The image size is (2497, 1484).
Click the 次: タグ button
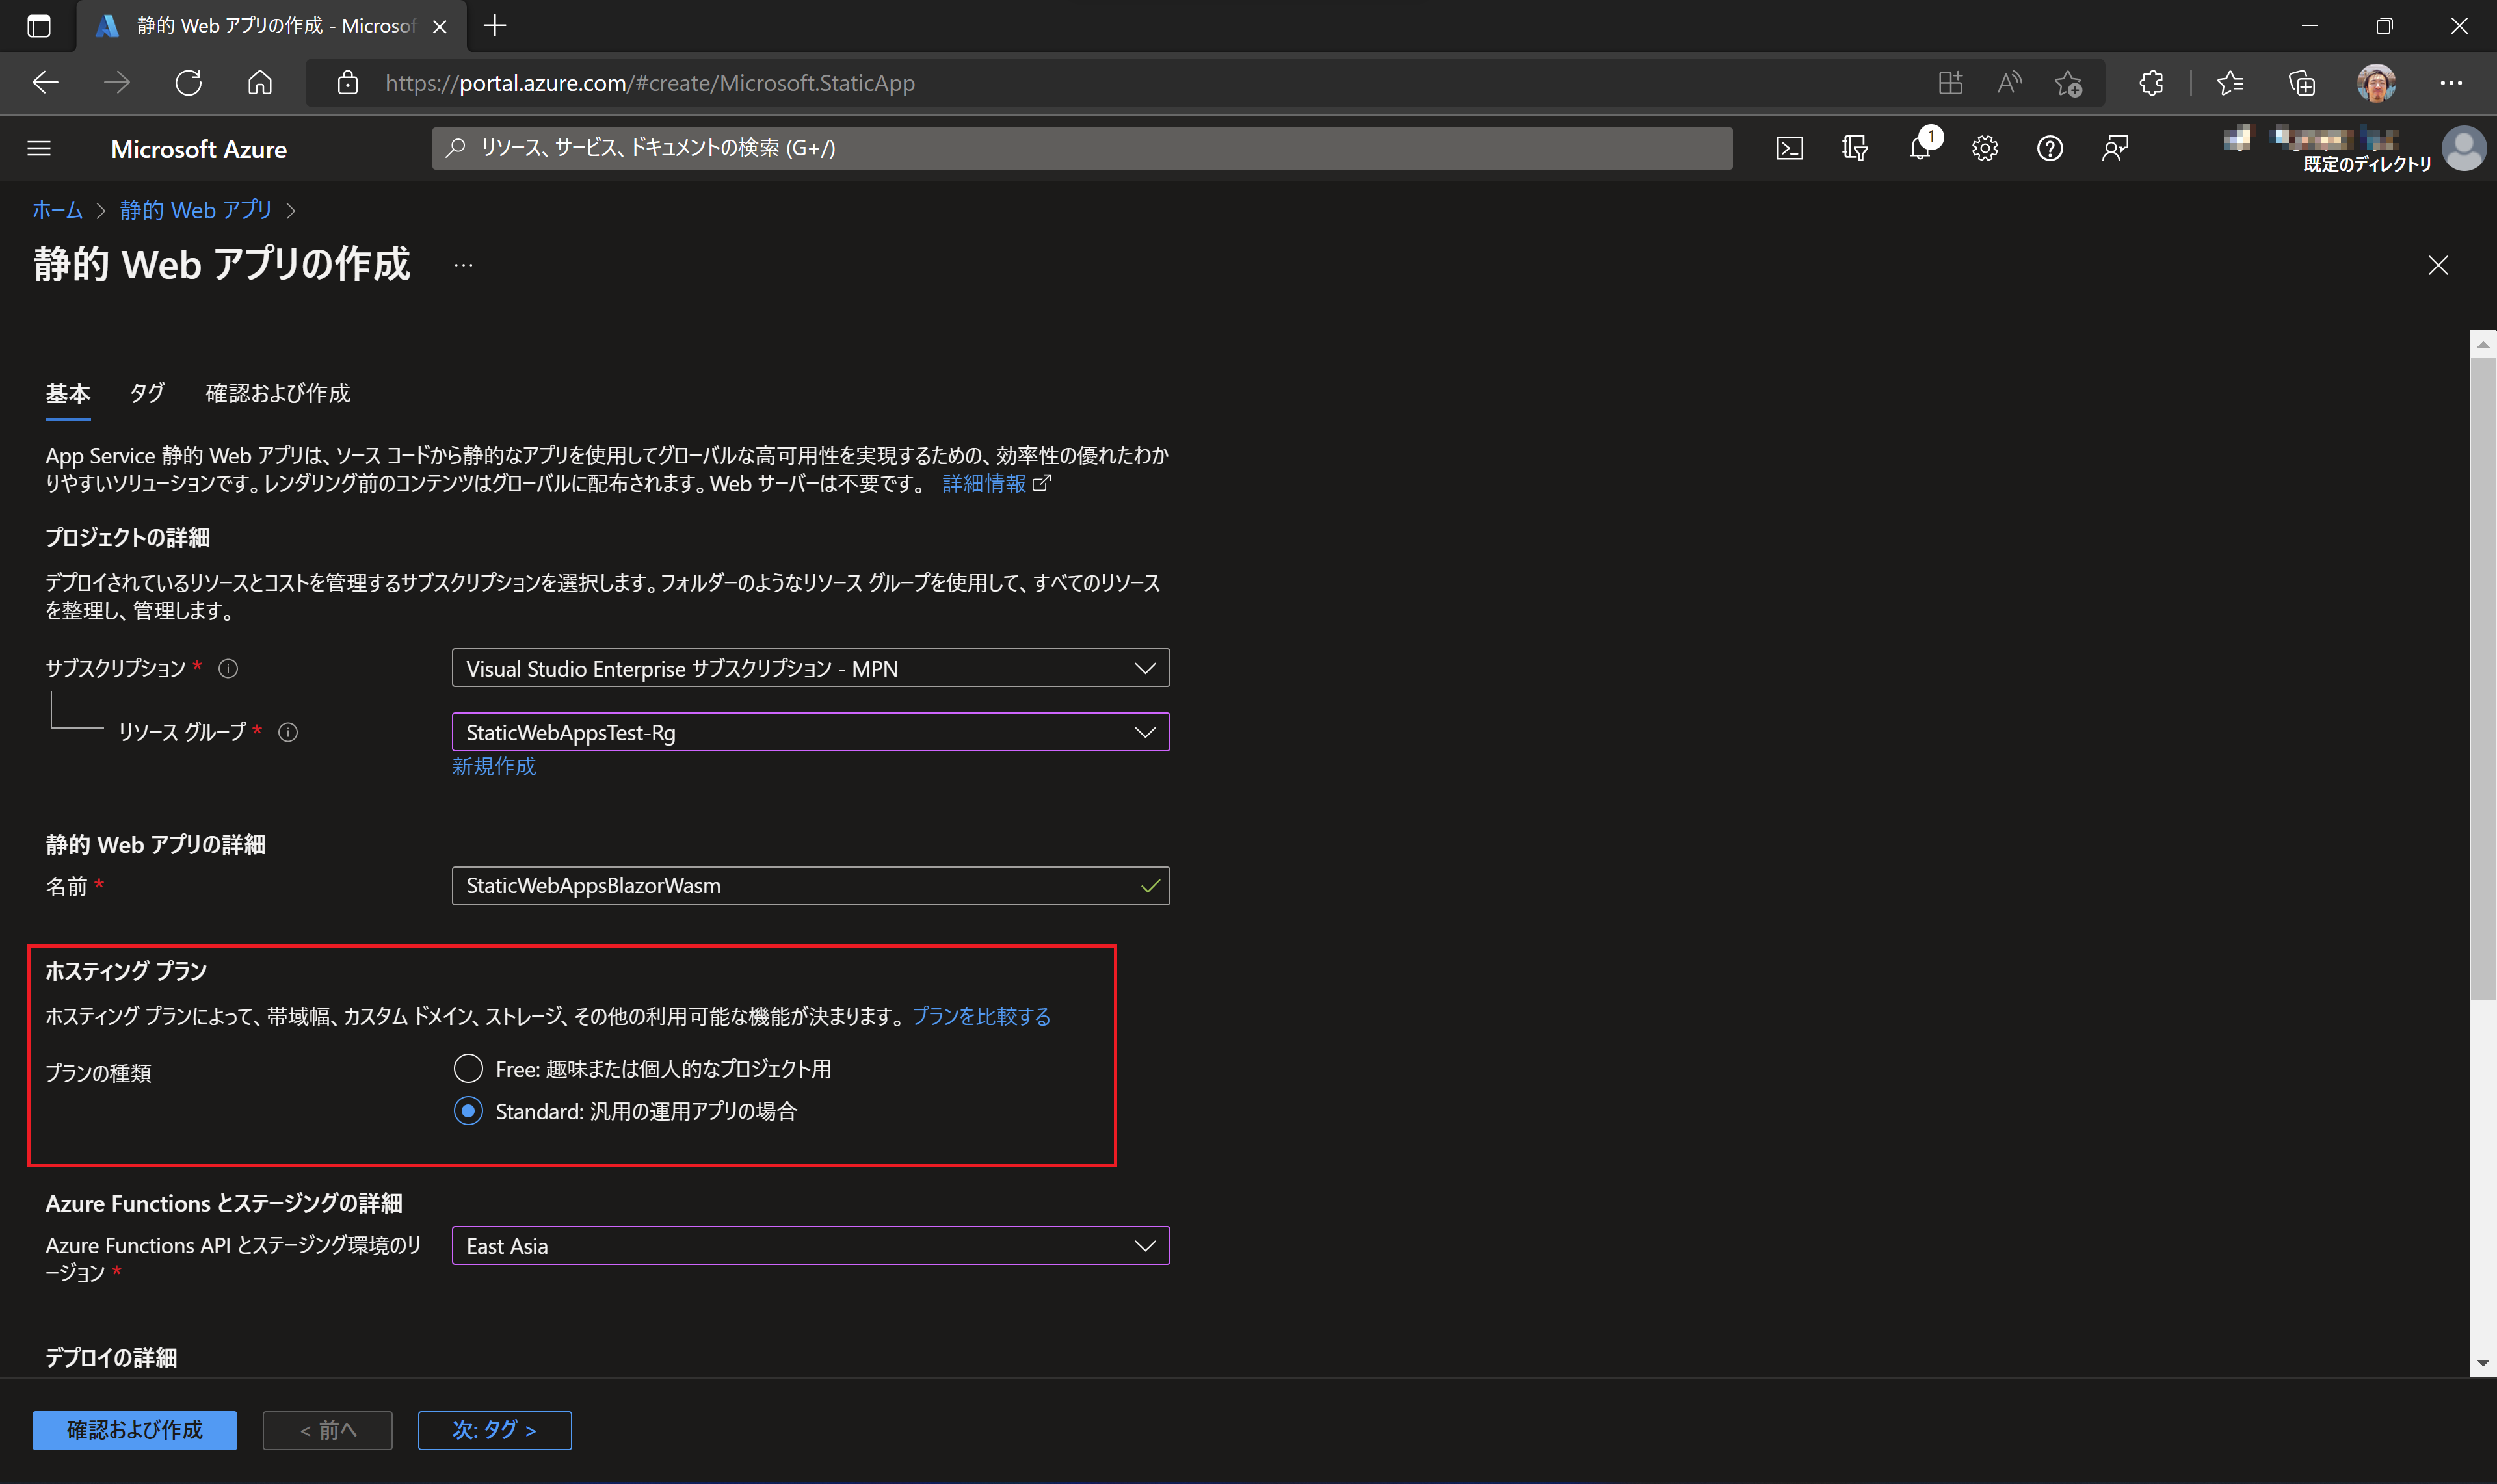tap(494, 1429)
